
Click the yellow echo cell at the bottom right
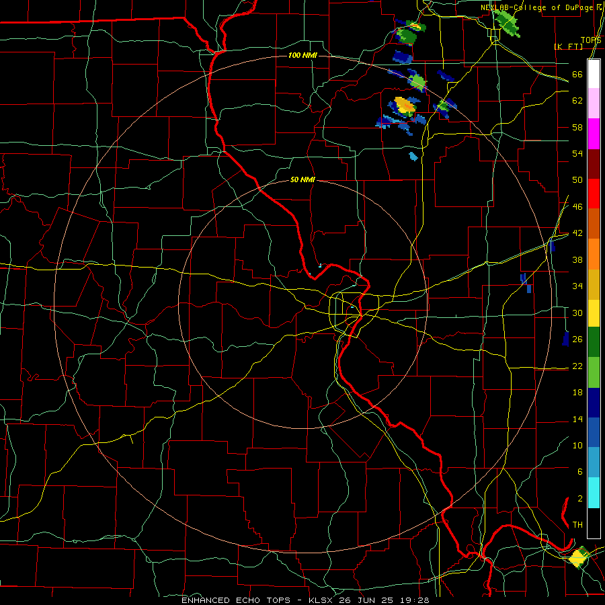point(578,557)
